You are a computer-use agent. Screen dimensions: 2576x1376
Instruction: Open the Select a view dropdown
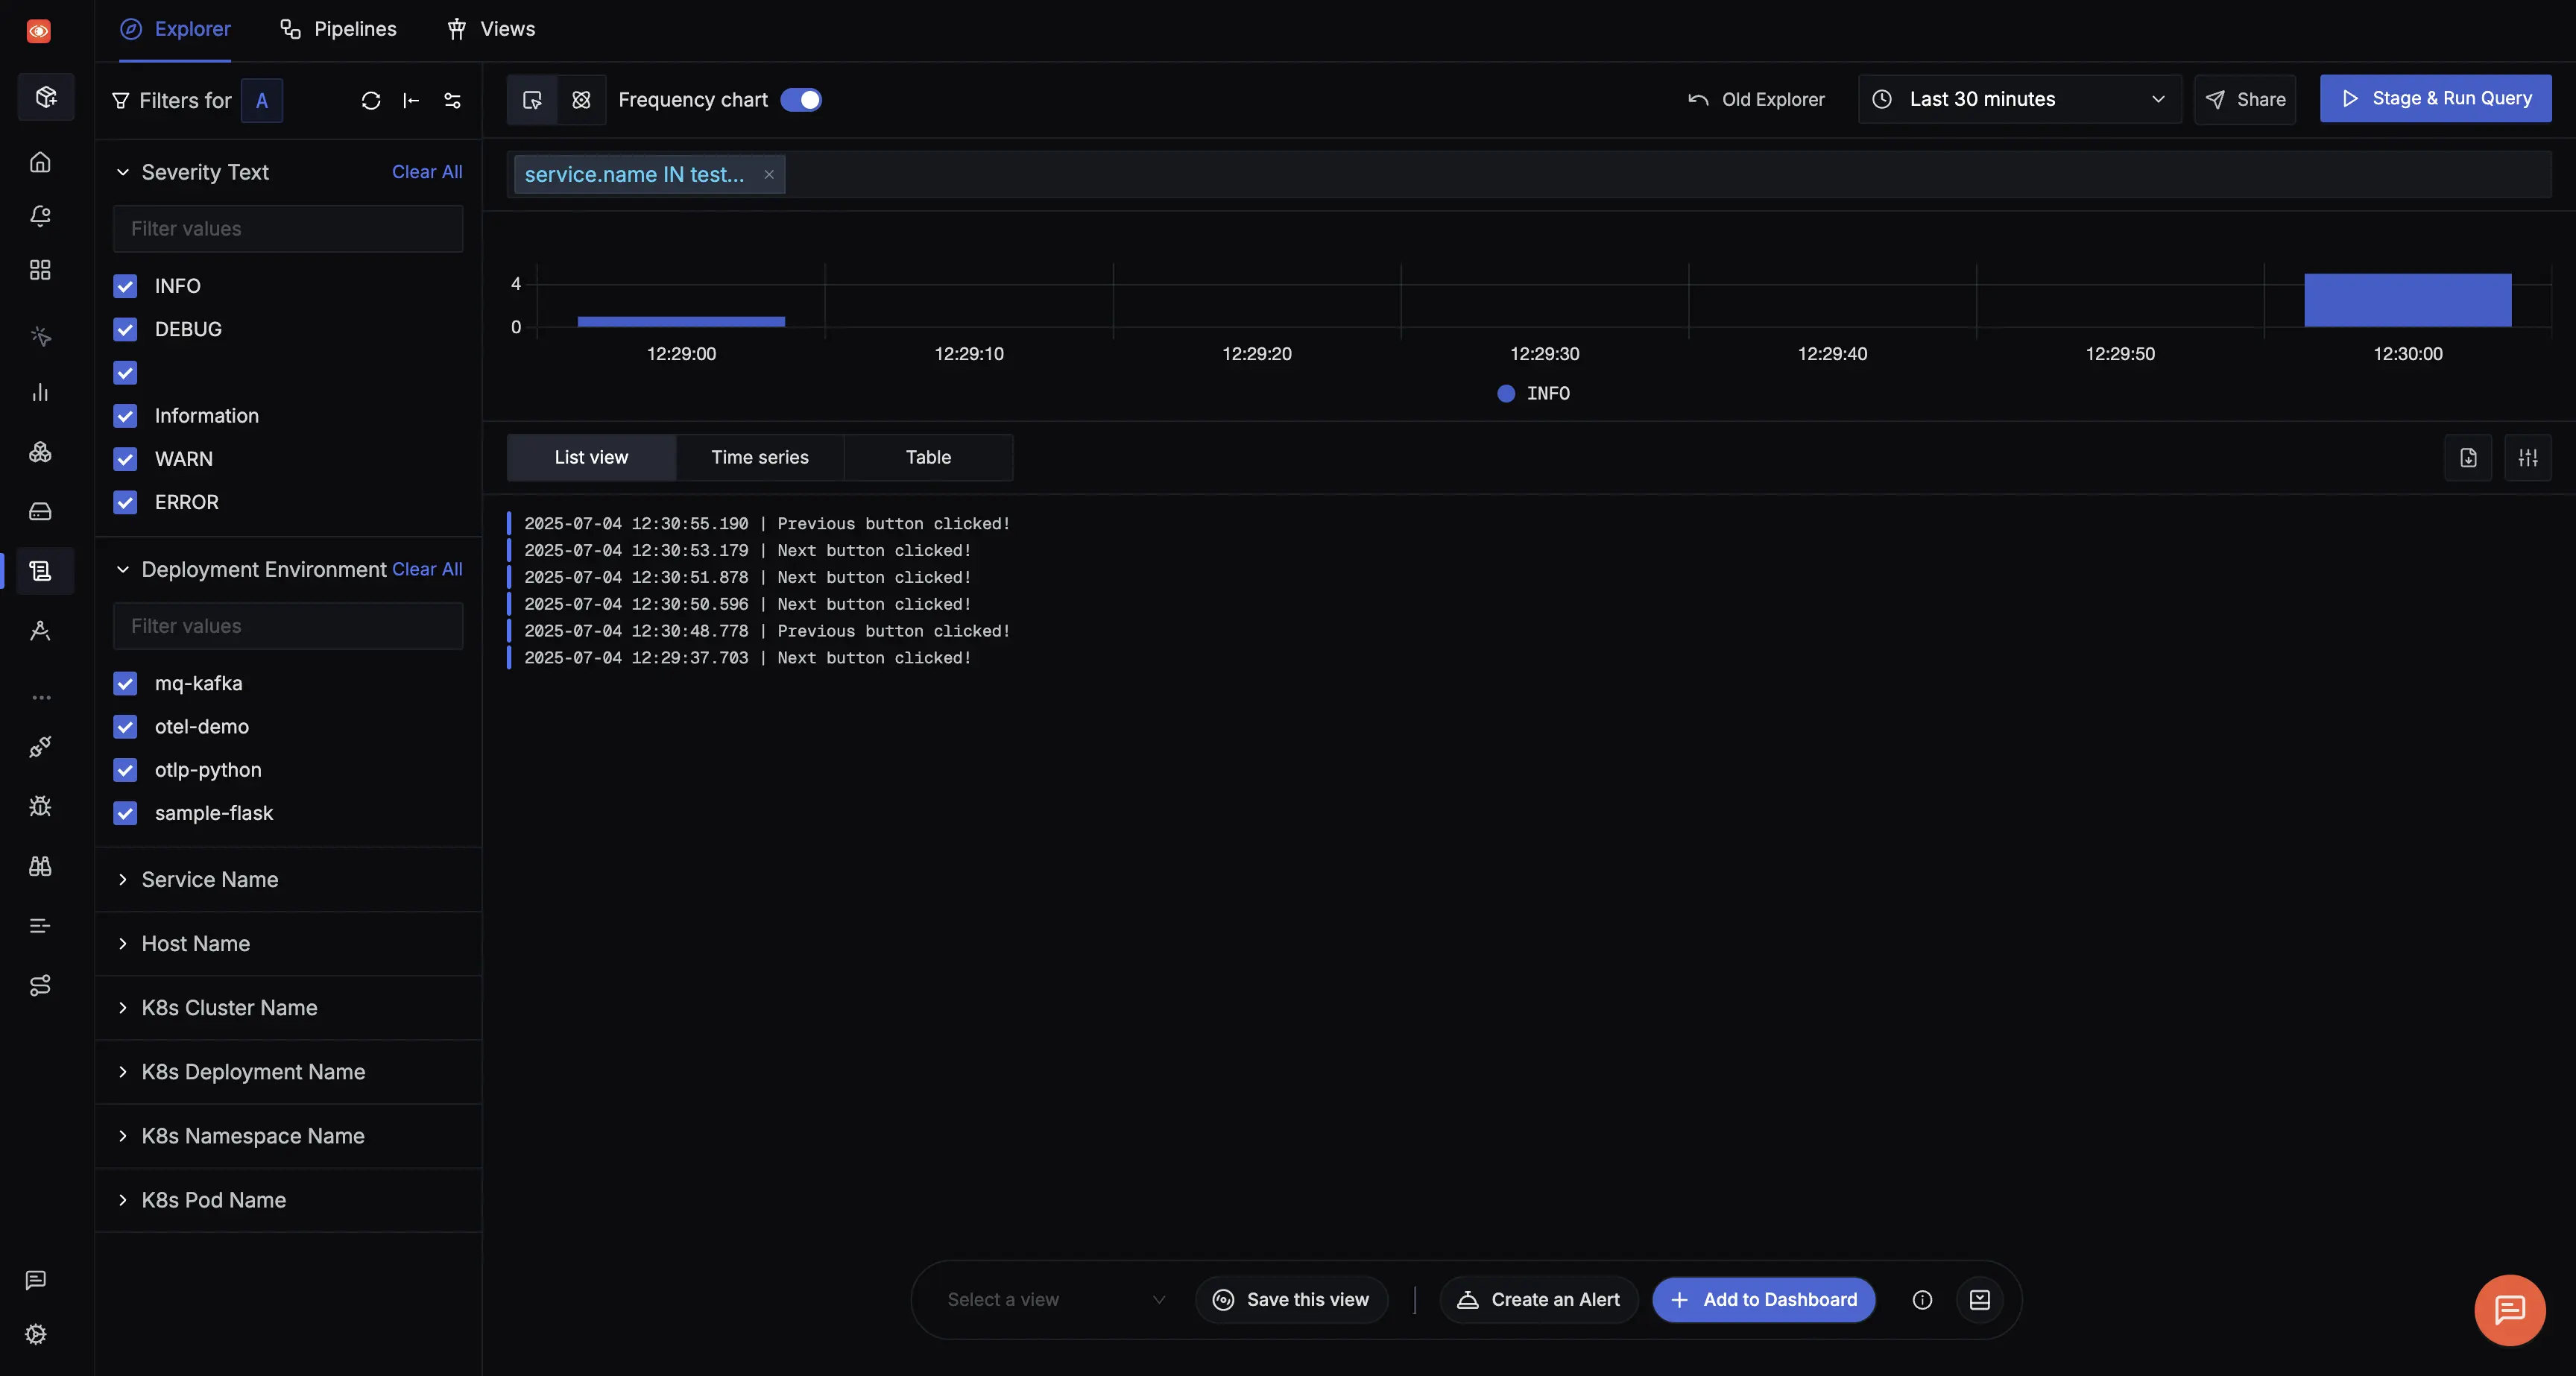click(x=1056, y=1300)
